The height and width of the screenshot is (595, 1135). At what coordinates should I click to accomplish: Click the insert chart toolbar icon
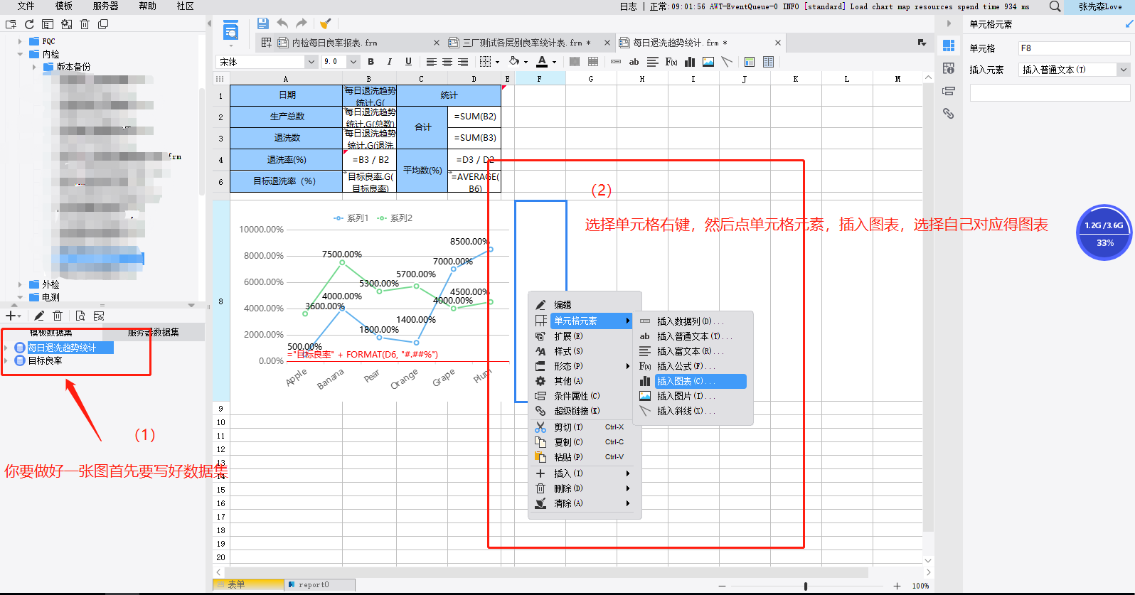point(690,62)
